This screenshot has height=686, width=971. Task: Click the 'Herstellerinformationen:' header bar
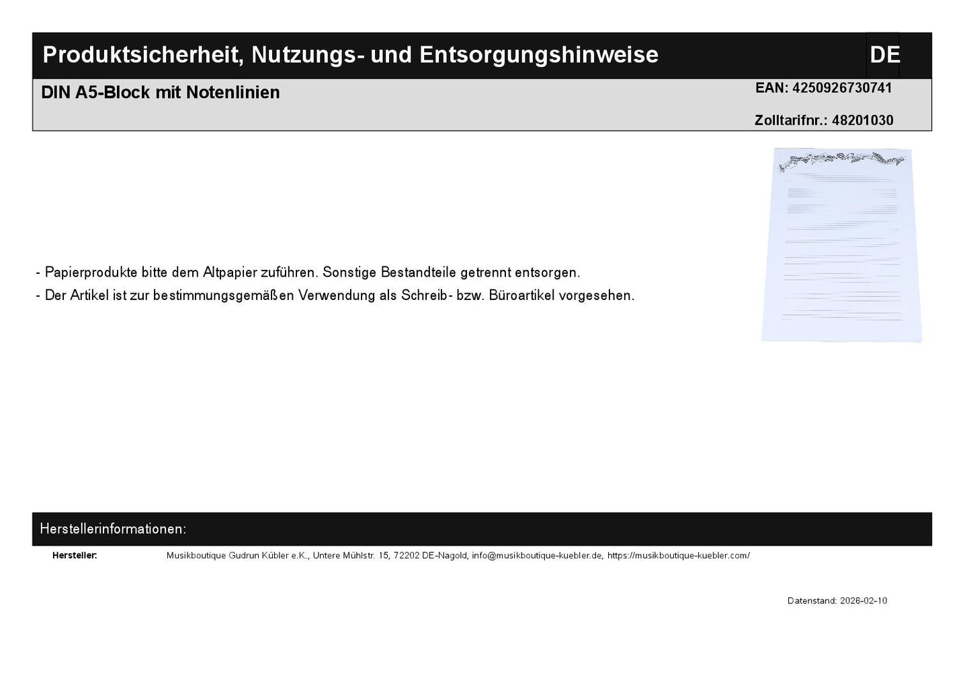click(x=482, y=529)
